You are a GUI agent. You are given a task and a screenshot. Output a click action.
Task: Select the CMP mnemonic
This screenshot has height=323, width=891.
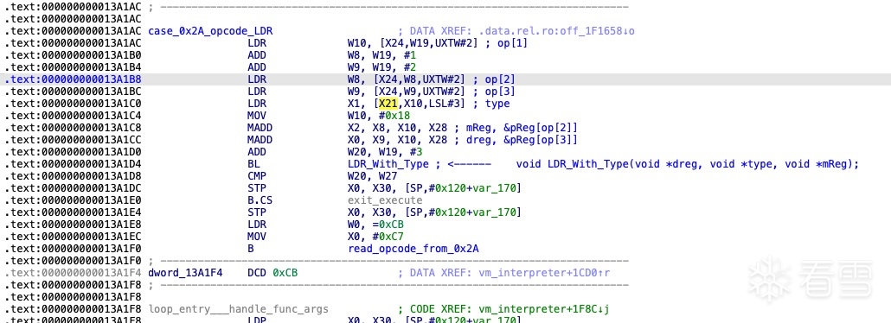click(257, 176)
